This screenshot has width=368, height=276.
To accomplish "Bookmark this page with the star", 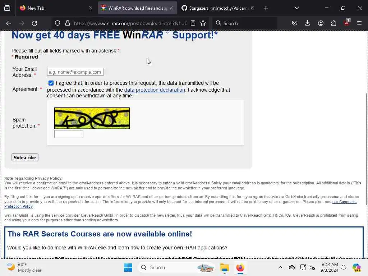I will coord(203,23).
